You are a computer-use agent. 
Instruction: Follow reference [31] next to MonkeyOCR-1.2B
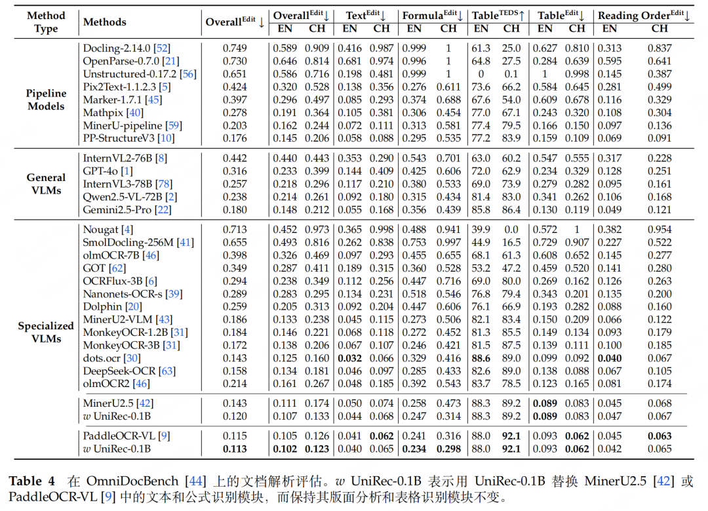click(179, 333)
